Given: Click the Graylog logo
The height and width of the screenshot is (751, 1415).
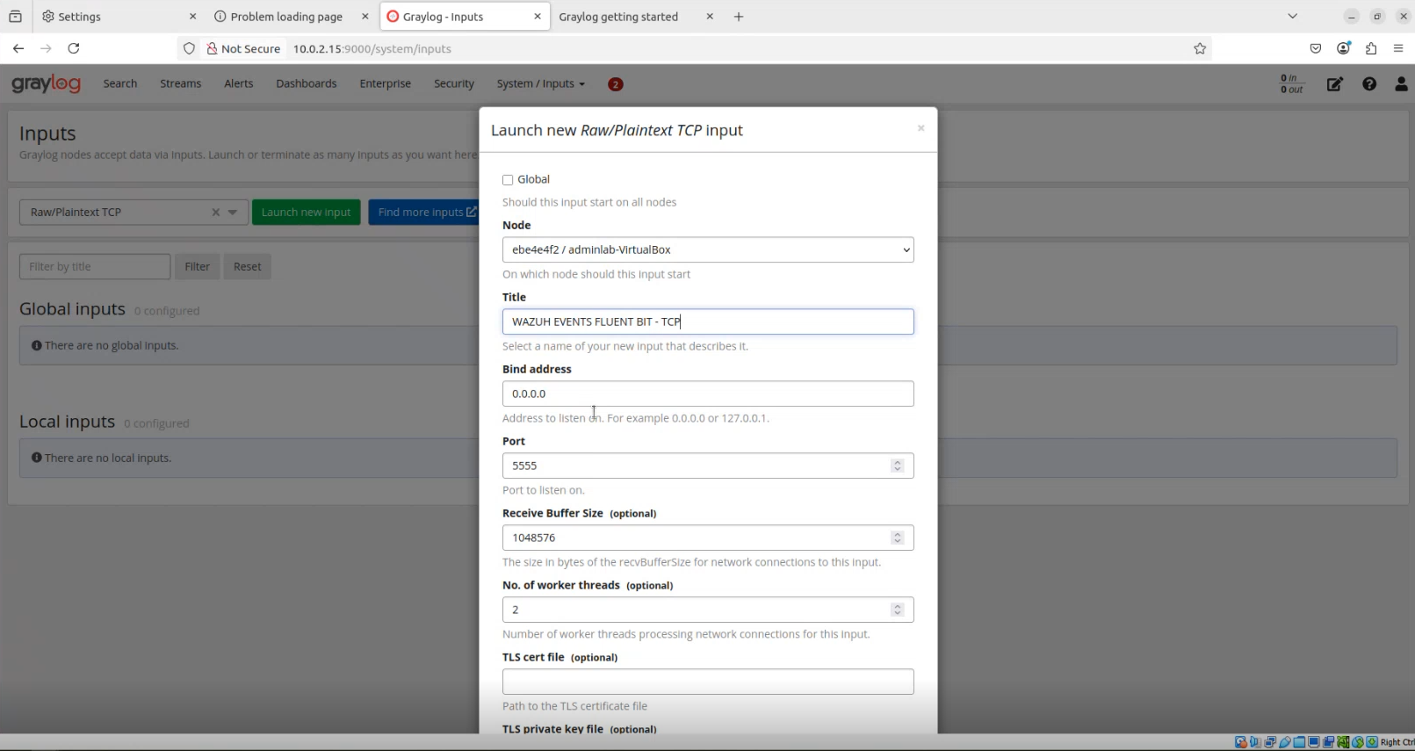Looking at the screenshot, I should (46, 83).
